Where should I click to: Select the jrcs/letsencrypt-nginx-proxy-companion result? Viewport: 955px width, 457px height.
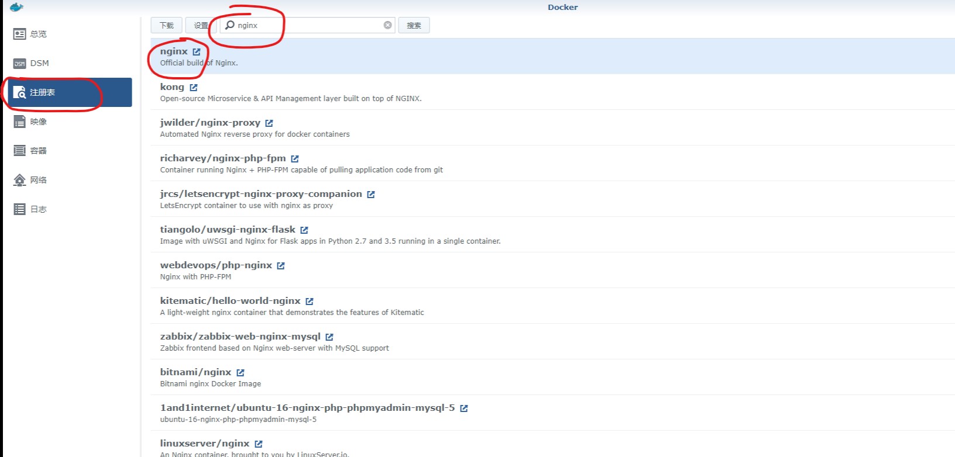(x=552, y=199)
